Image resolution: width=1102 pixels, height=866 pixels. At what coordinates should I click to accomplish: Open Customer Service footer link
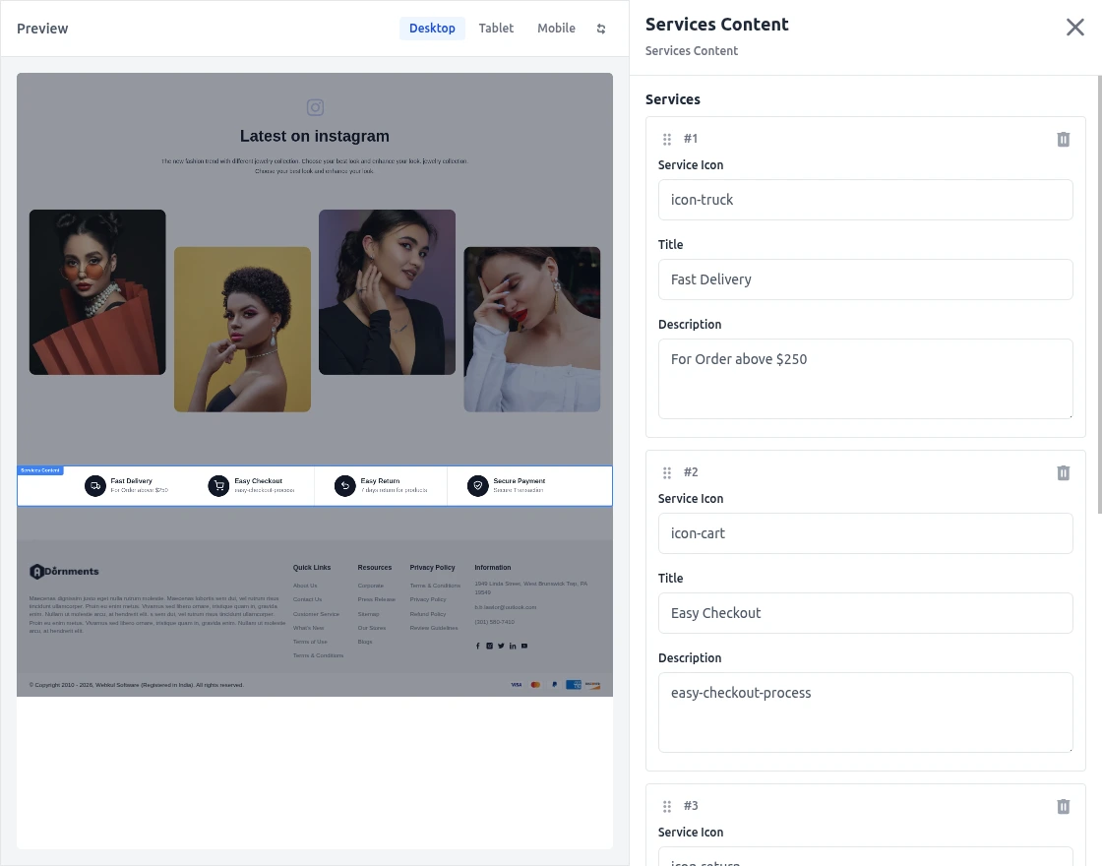point(316,614)
